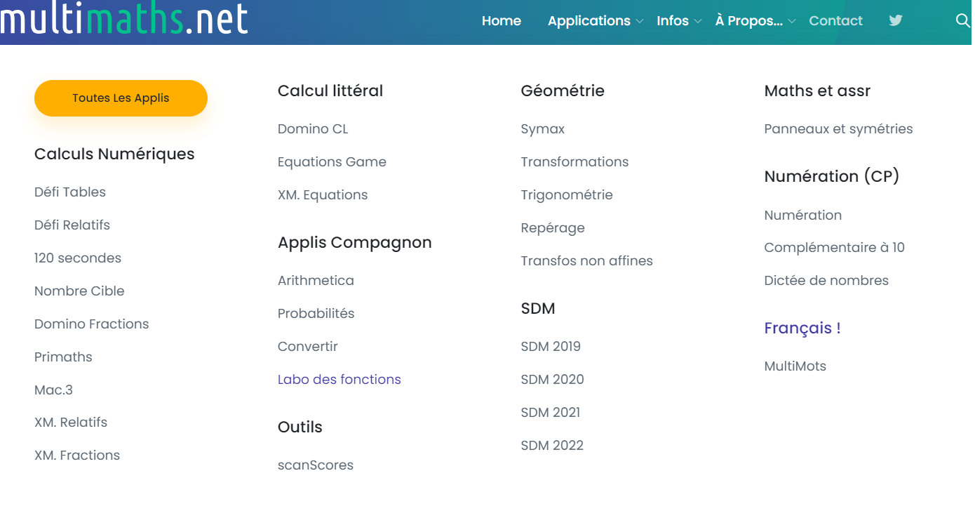Open the MultiMots link

click(x=795, y=366)
